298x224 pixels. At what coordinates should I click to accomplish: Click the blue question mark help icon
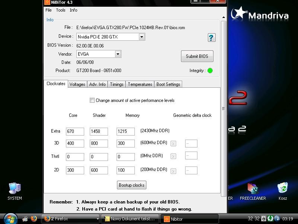point(212,38)
